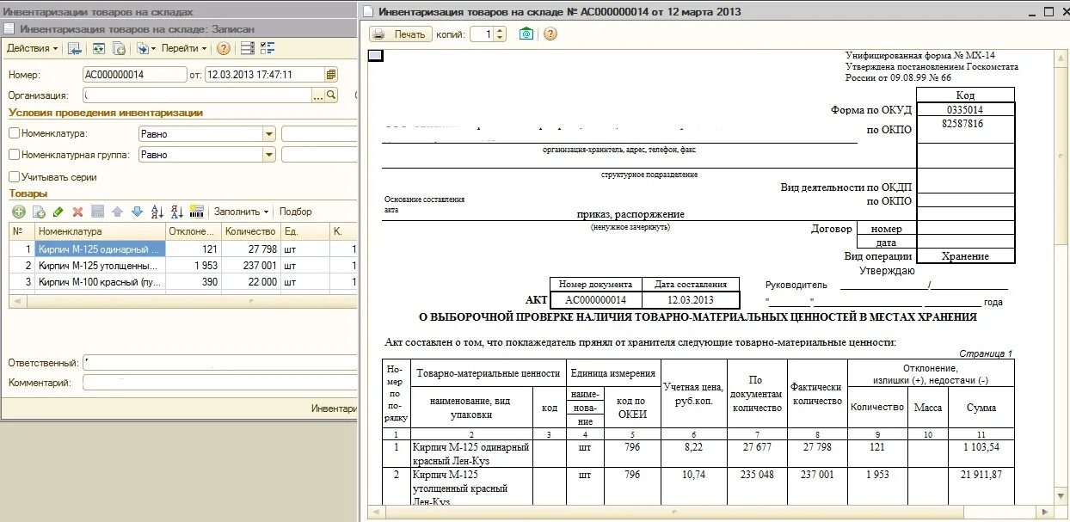Sort Товары ascending А-Я

point(157,212)
